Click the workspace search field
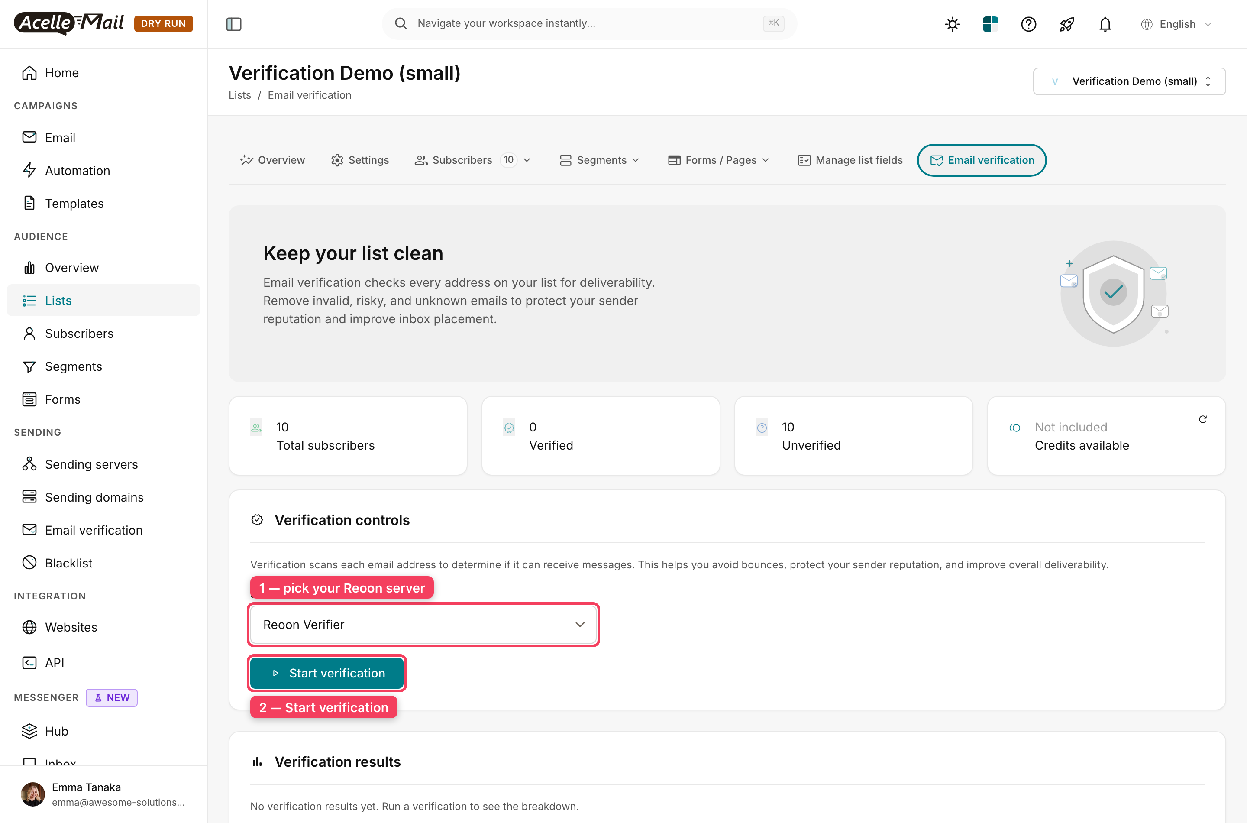This screenshot has height=823, width=1247. (589, 24)
